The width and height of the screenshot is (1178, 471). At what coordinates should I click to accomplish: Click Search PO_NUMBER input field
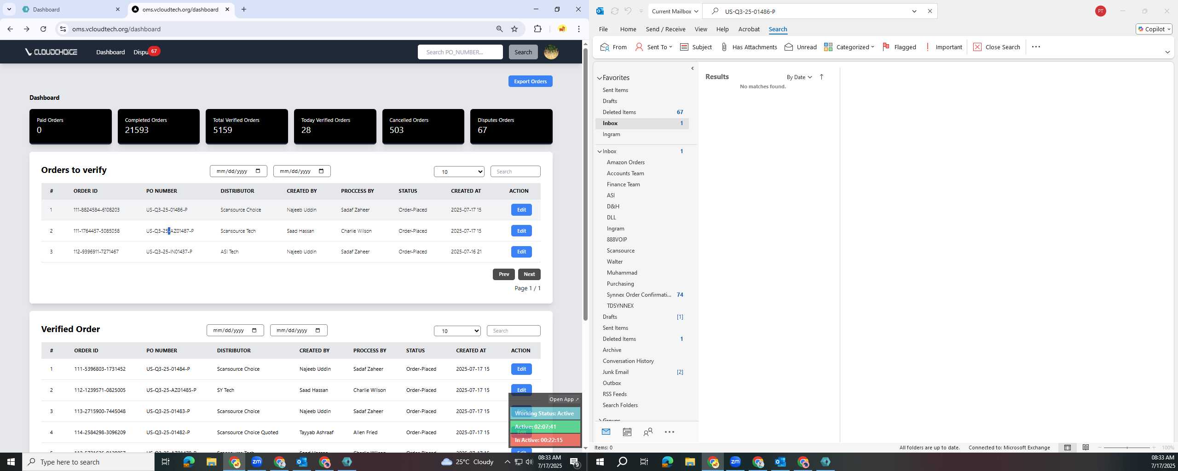click(460, 52)
